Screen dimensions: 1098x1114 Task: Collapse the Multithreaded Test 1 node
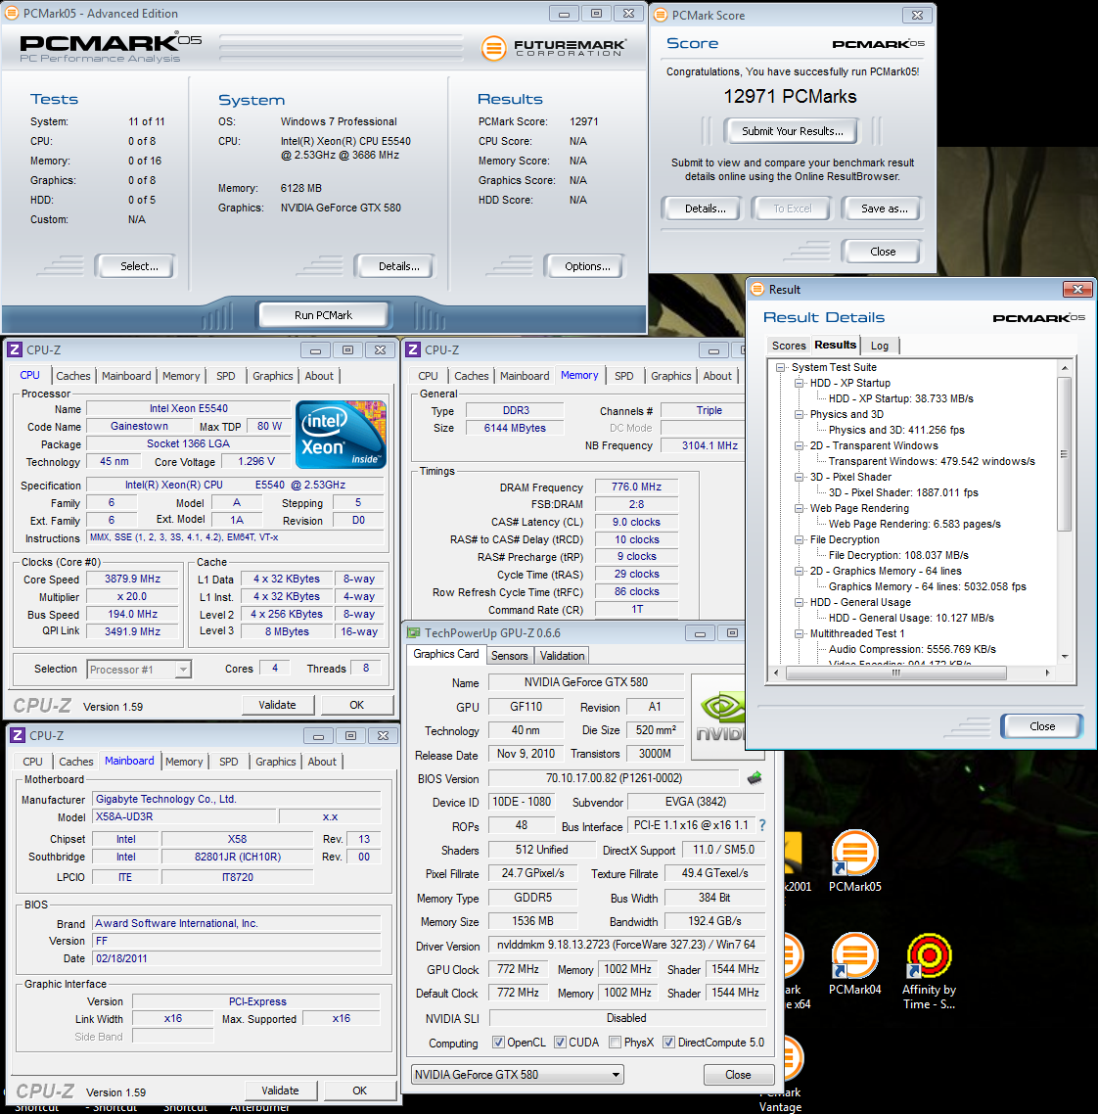click(x=799, y=633)
